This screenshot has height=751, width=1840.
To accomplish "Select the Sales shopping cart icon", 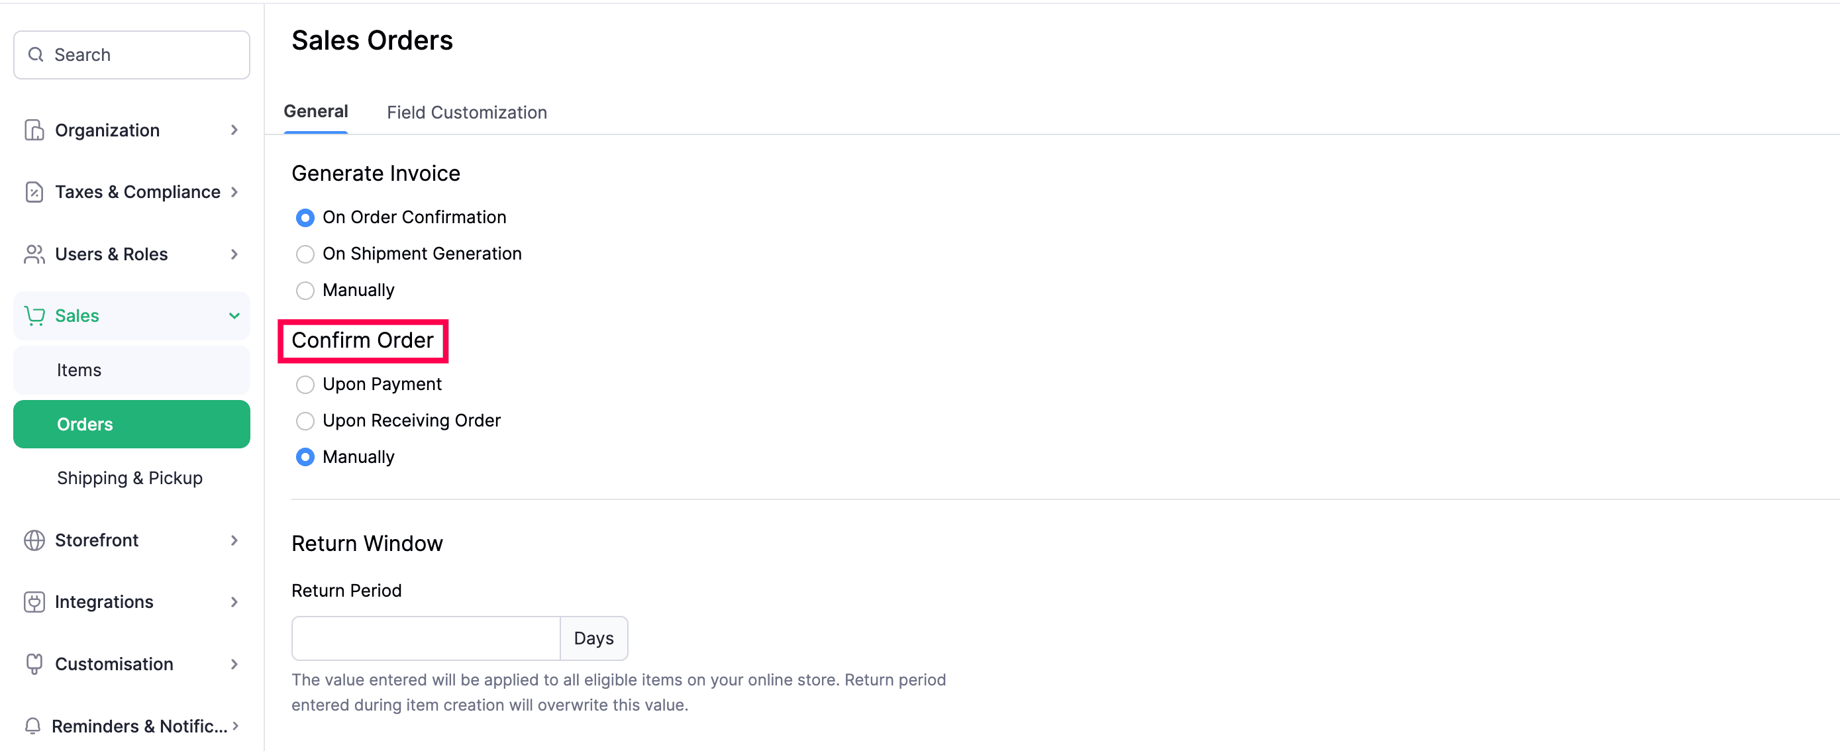I will 34,315.
